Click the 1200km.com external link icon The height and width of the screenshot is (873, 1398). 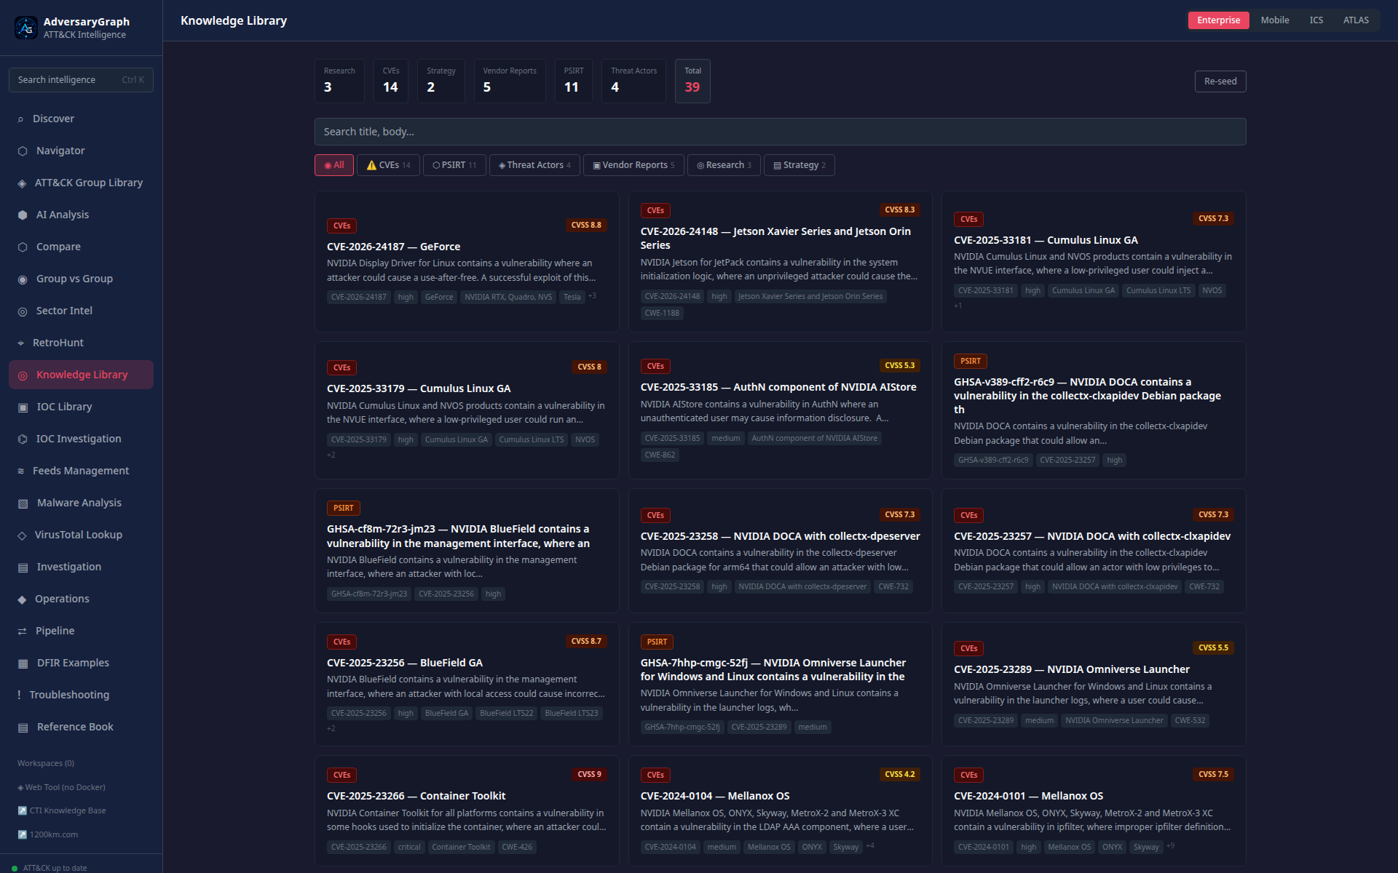click(22, 835)
